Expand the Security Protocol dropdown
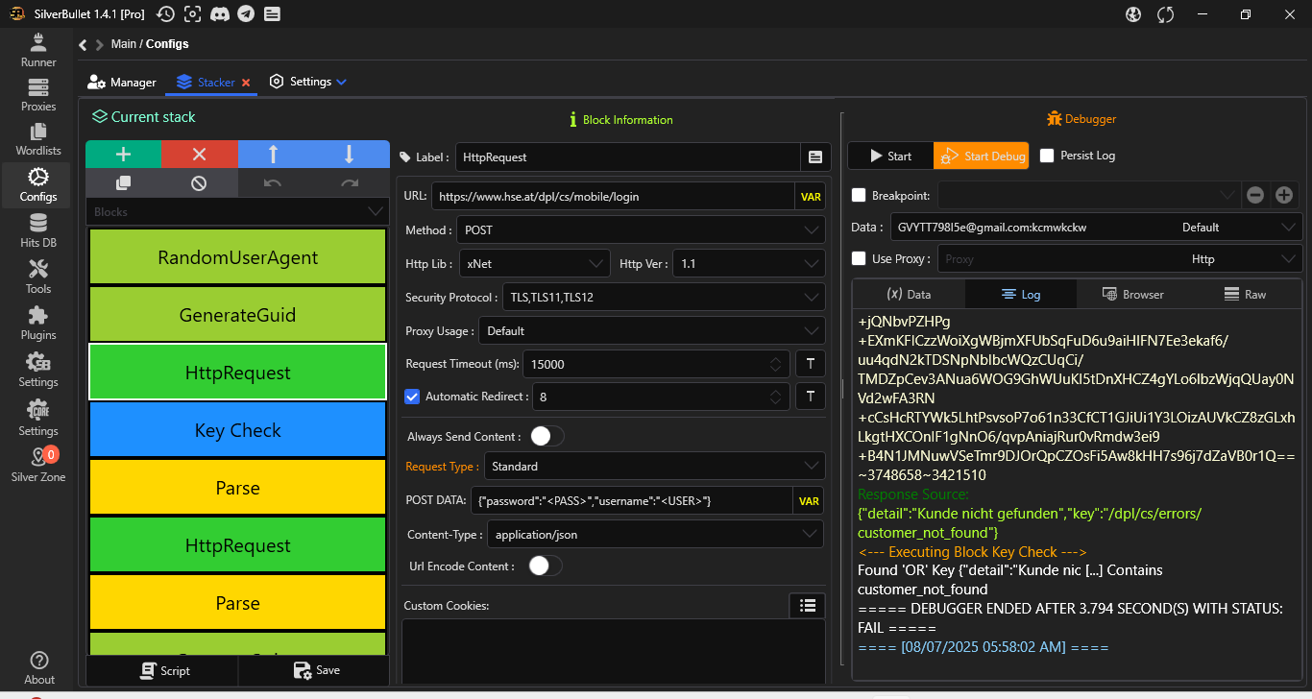The image size is (1312, 699). [662, 297]
